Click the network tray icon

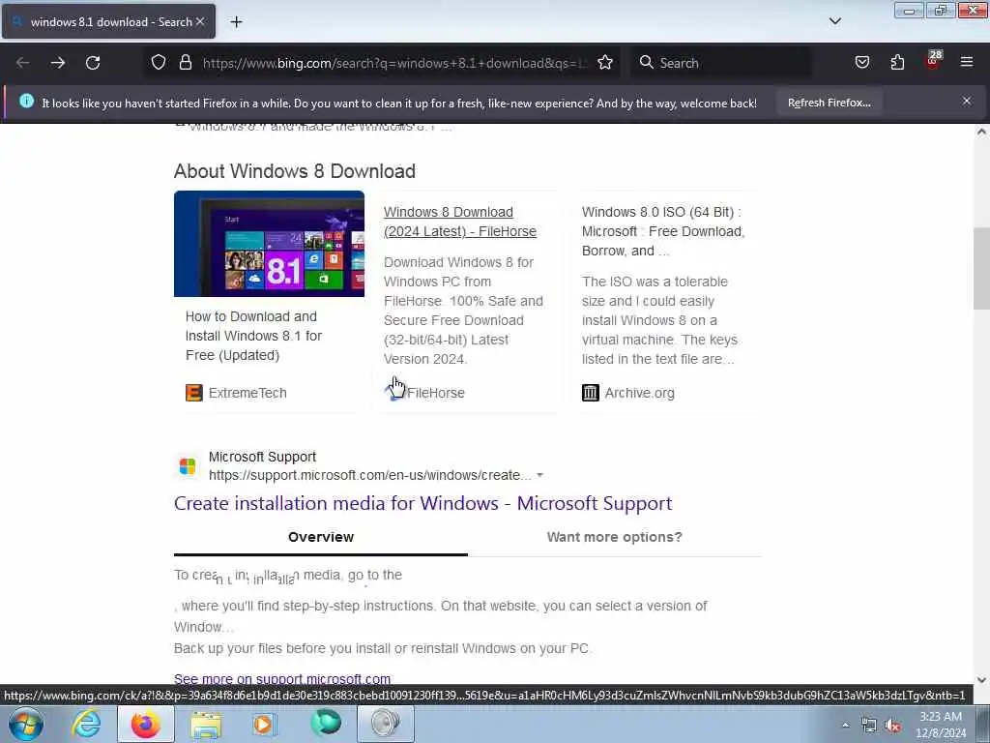coord(869,726)
